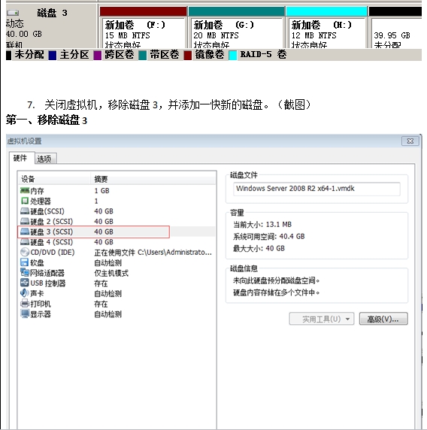Select the 硬盘 4 (SCSI) disk icon
This screenshot has width=427, height=430.
click(25, 241)
